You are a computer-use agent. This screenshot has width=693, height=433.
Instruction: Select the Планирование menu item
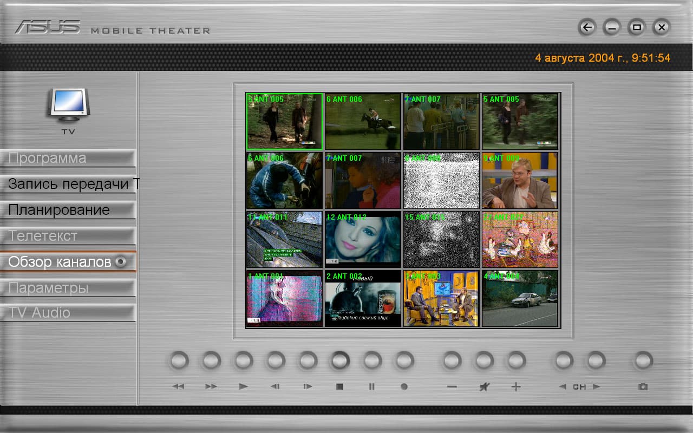point(68,210)
